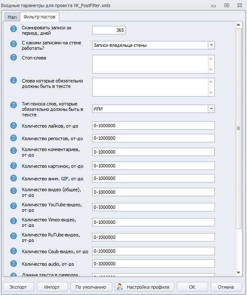Viewport: 247px width, 295px height.
Task: Open Настройка профиля settings
Action: (144, 287)
